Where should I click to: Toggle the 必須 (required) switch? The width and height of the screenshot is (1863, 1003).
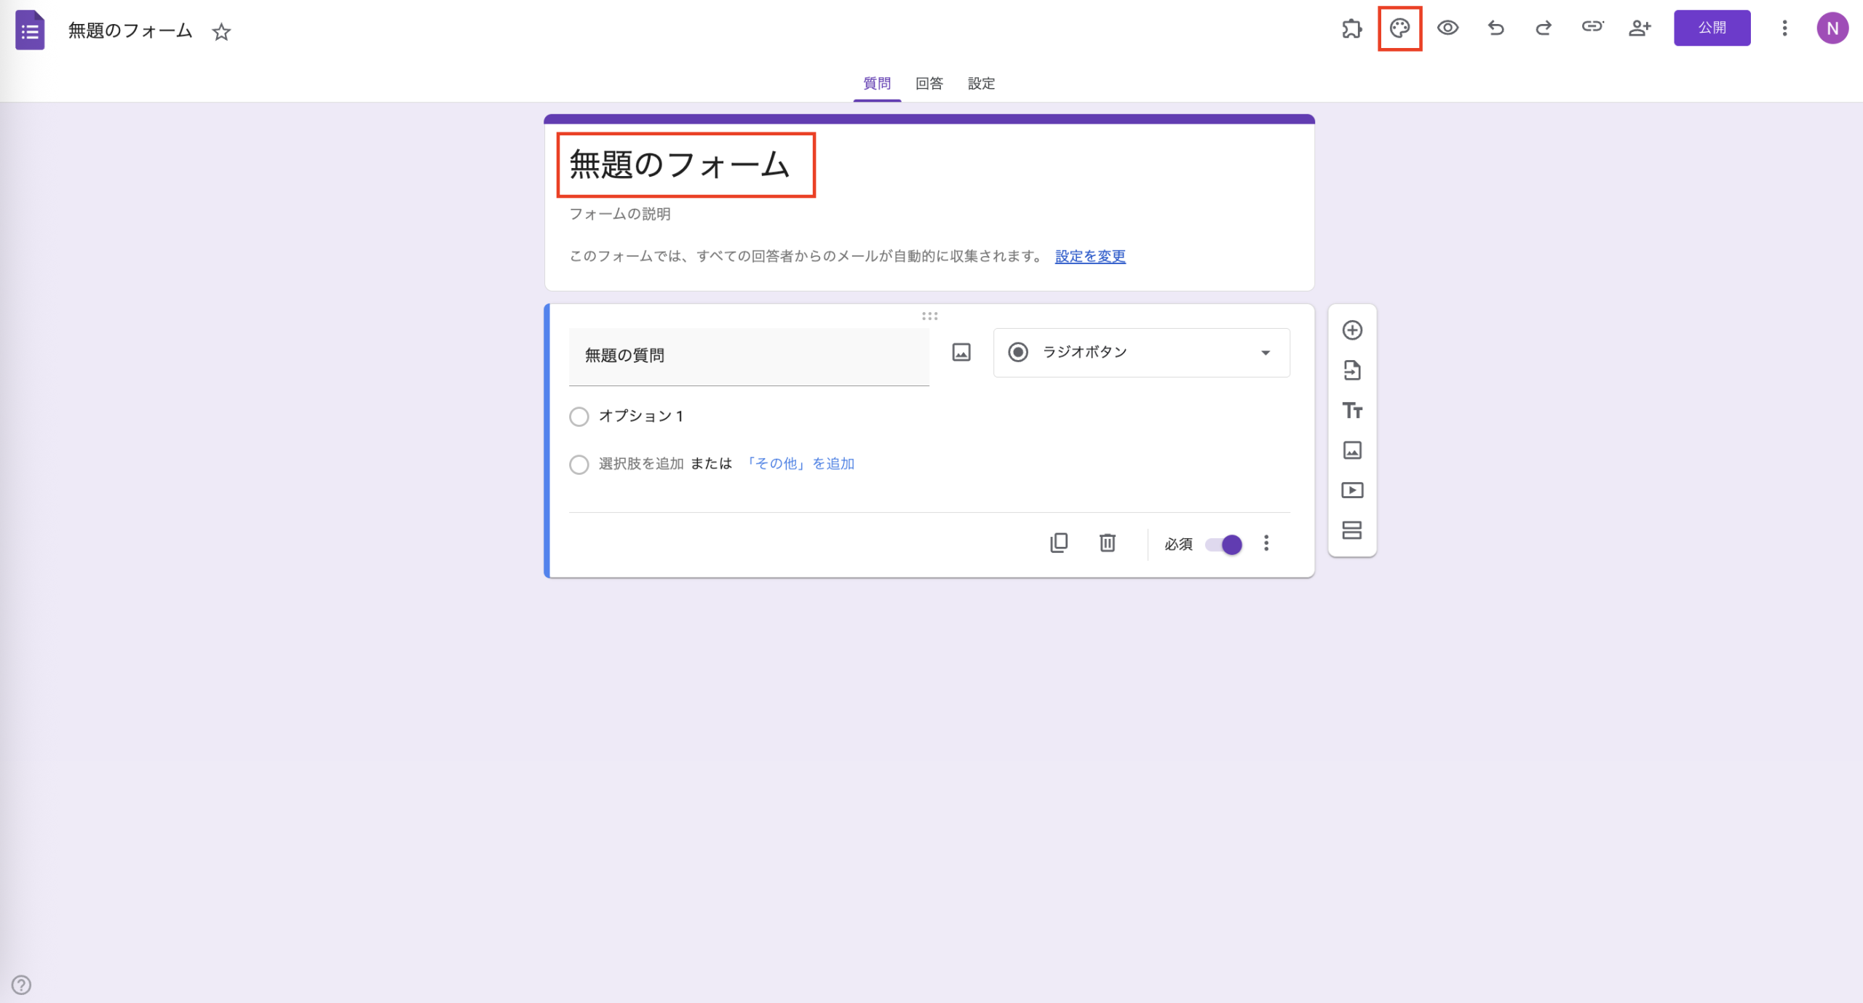coord(1221,544)
